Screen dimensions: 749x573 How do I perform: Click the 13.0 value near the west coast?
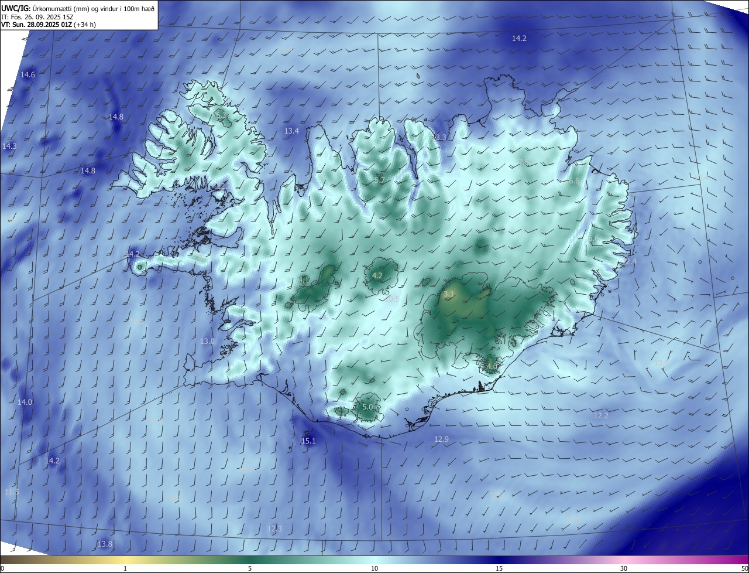pyautogui.click(x=208, y=341)
